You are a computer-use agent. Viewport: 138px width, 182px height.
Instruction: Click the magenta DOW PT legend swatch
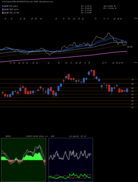(x=3, y=13)
